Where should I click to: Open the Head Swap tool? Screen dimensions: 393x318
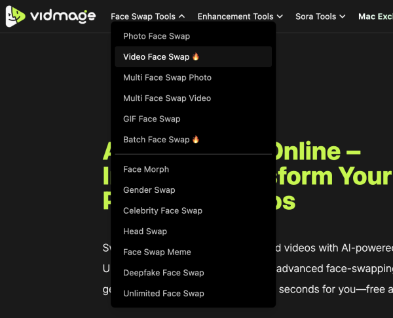point(145,231)
